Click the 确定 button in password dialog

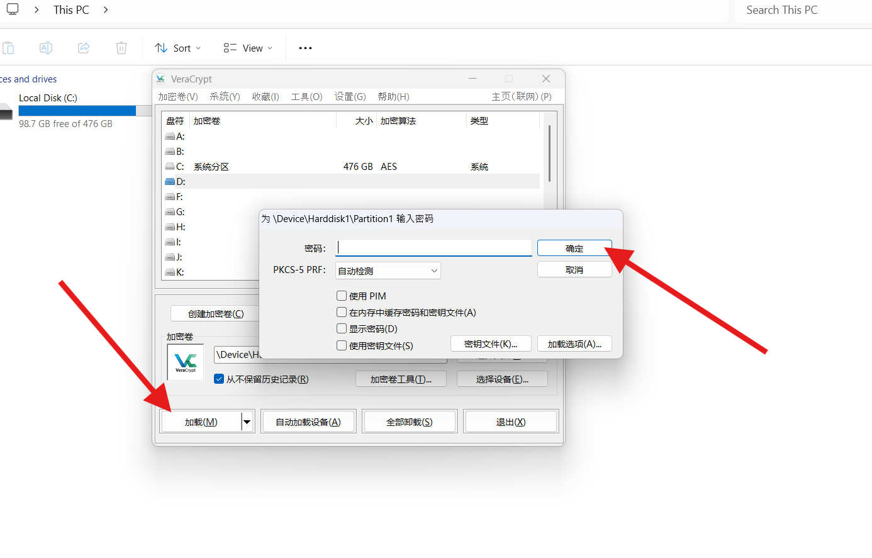(574, 248)
